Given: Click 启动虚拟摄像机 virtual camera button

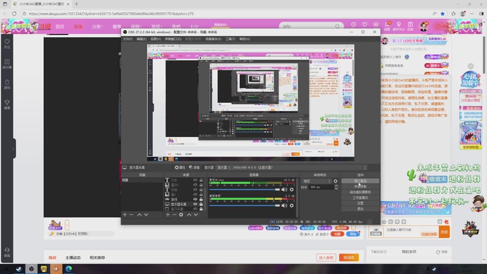Looking at the screenshot, I should (360, 192).
